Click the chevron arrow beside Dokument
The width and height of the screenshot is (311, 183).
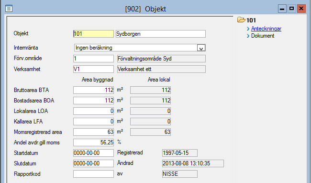[x=248, y=36]
